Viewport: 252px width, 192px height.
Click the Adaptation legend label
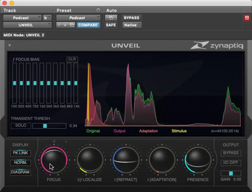[148, 131]
